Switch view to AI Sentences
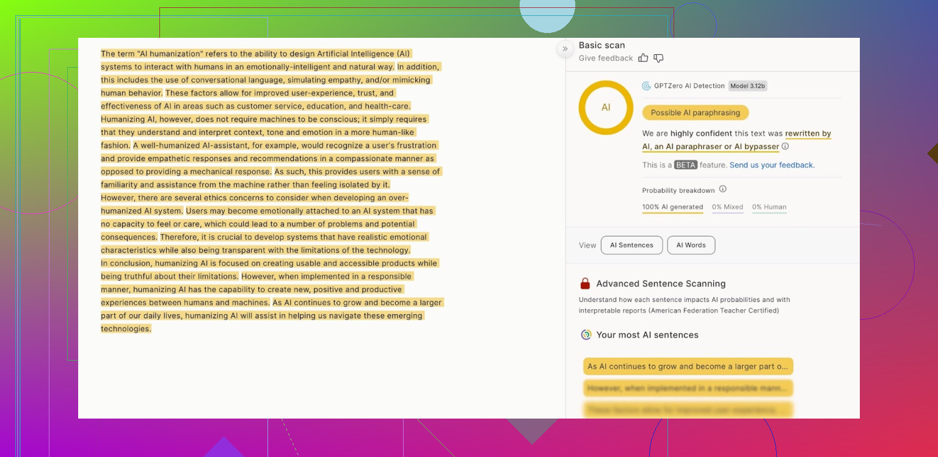Viewport: 938px width, 457px height. click(631, 245)
